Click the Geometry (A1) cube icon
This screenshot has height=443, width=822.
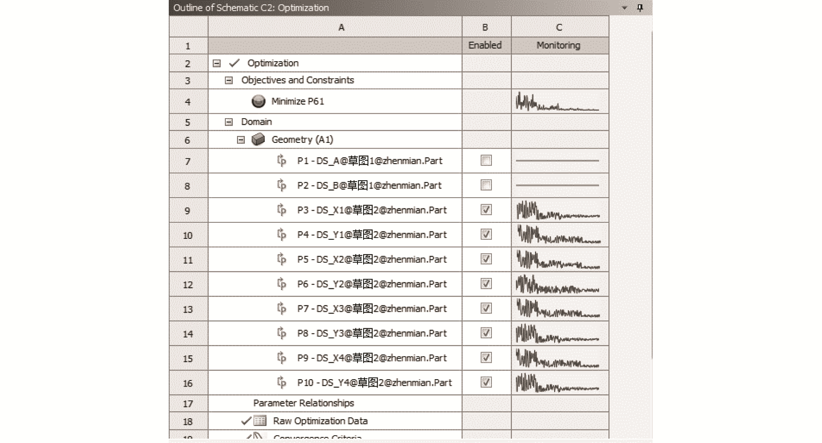(x=258, y=139)
